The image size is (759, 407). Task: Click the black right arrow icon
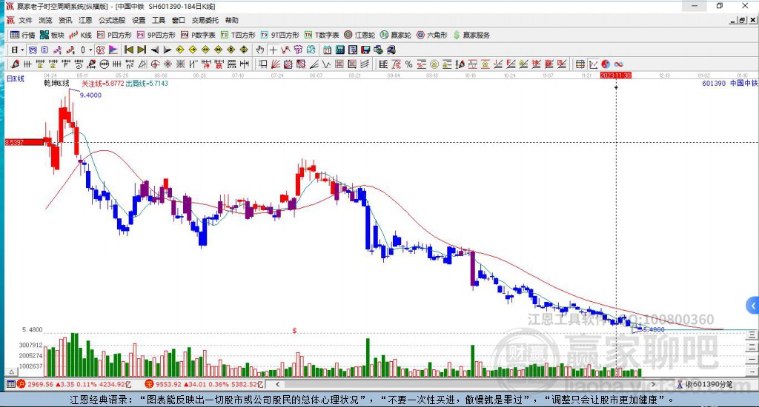pyautogui.click(x=167, y=50)
